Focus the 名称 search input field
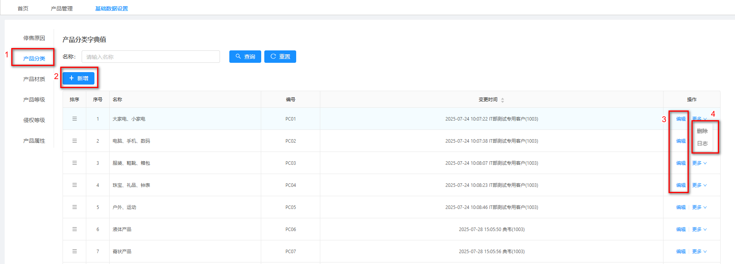 [150, 57]
